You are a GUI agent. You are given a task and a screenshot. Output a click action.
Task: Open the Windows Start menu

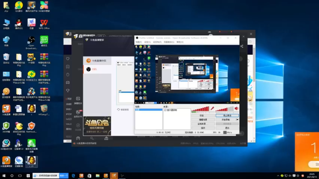4,176
